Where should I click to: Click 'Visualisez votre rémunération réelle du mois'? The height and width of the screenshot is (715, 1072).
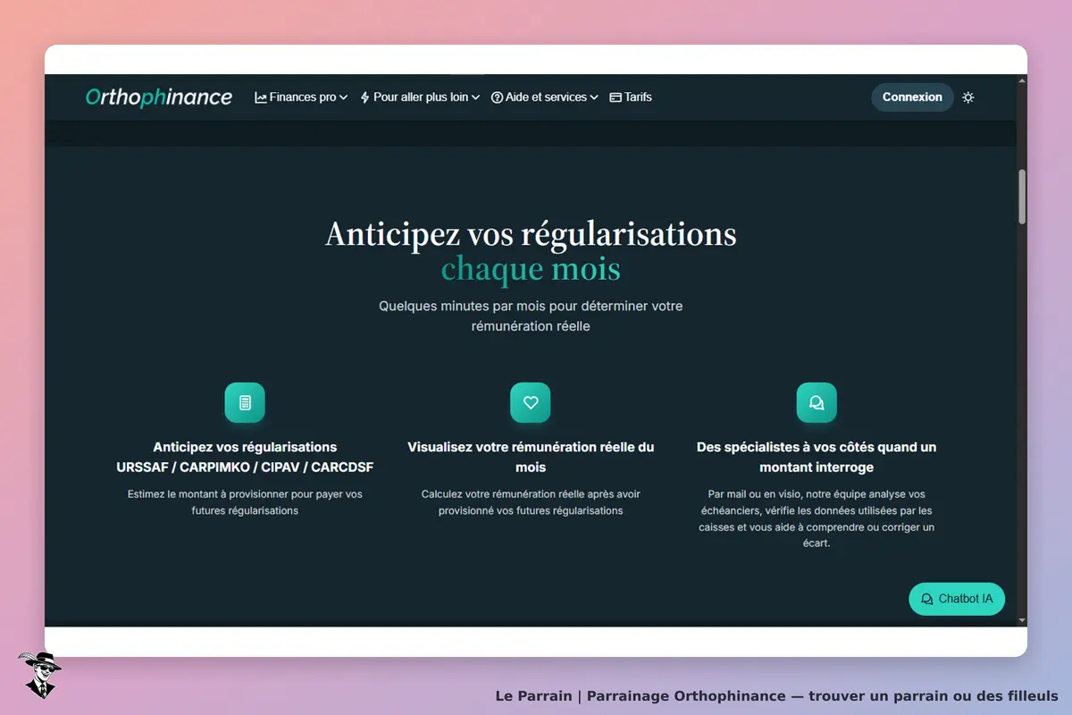531,457
